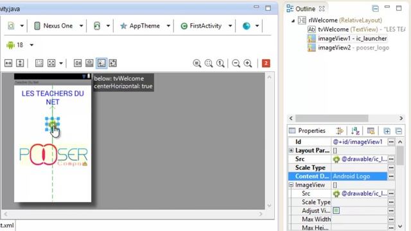Click the zoom to 100% icon
The width and height of the screenshot is (411, 231).
(220, 63)
